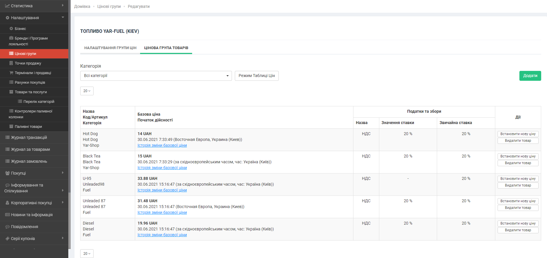Click the newspaper icon beside Новини та інформація
The image size is (547, 258).
point(8,215)
